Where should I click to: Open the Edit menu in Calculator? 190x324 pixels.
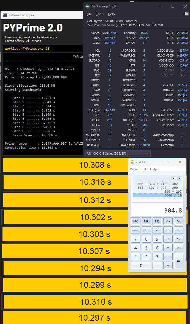[143, 169]
